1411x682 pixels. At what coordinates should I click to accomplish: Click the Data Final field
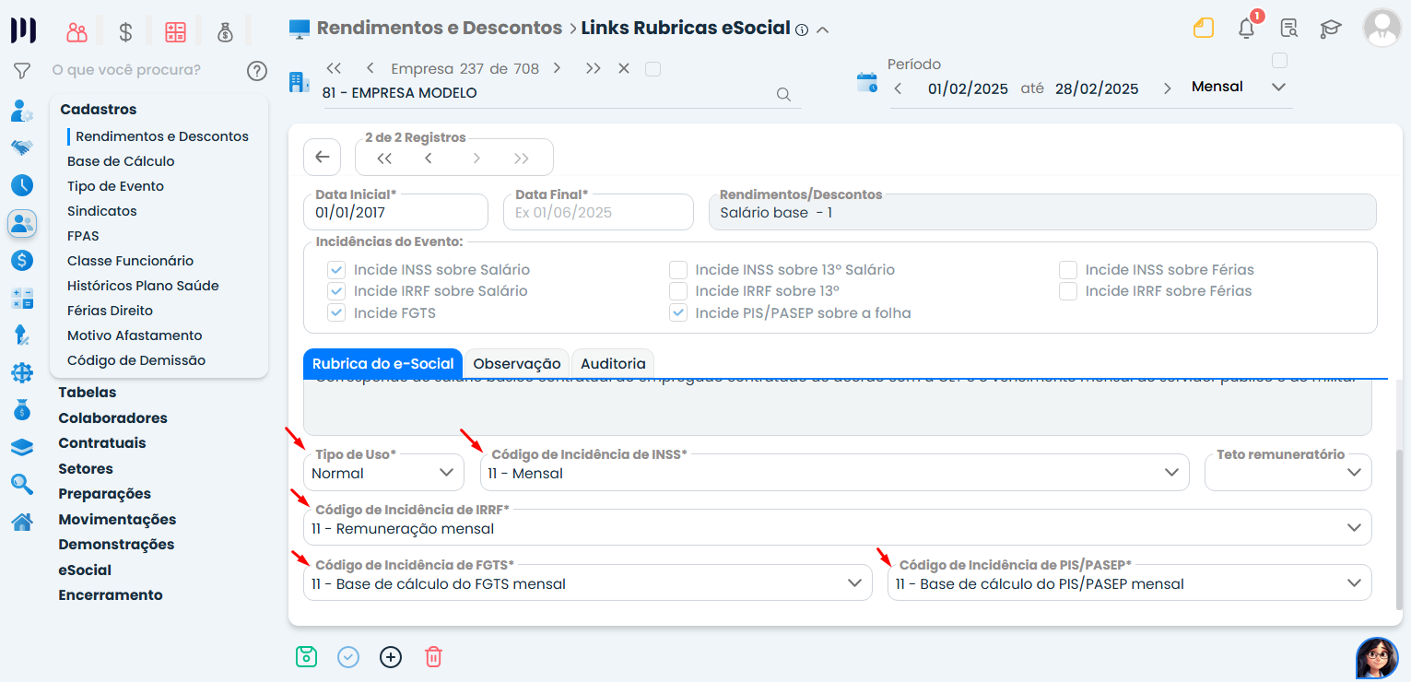[598, 212]
